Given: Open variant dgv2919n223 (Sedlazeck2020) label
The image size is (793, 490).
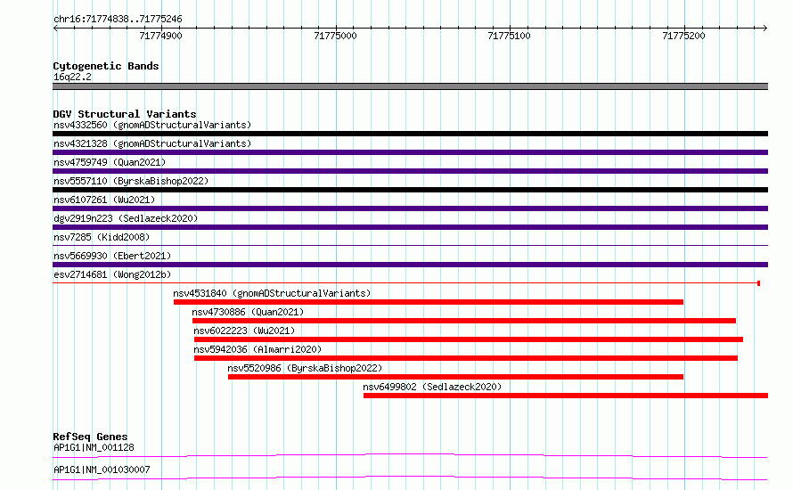Looking at the screenshot, I should [x=126, y=218].
